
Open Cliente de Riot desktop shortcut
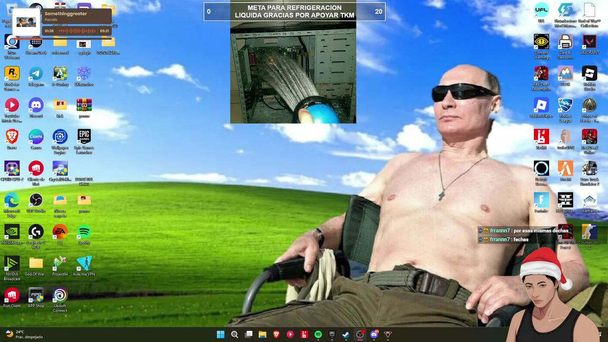pos(36,174)
